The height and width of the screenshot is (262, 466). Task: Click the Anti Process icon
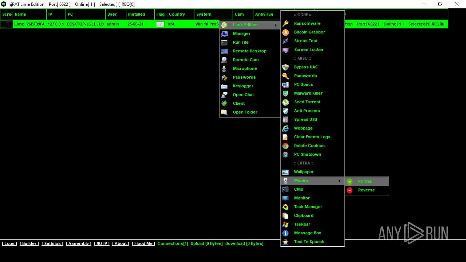click(286, 111)
